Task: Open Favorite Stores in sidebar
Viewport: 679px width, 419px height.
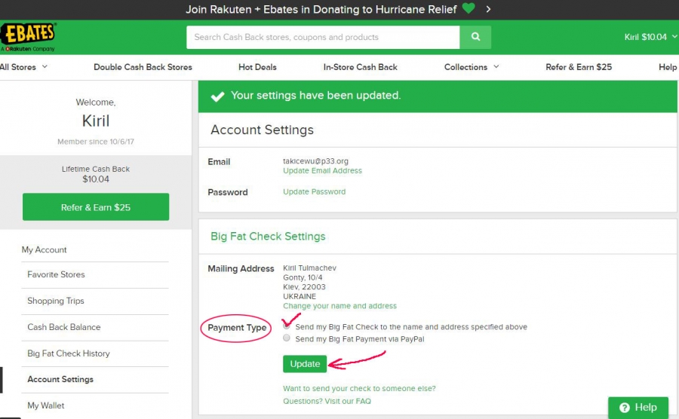Action: (x=56, y=274)
